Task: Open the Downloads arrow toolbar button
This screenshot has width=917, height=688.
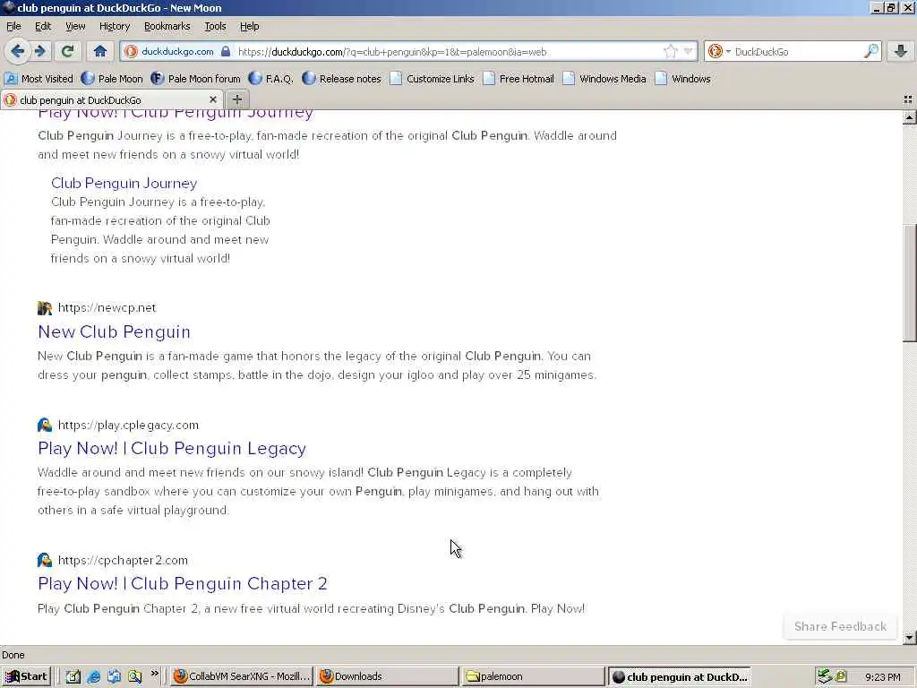Action: [901, 51]
